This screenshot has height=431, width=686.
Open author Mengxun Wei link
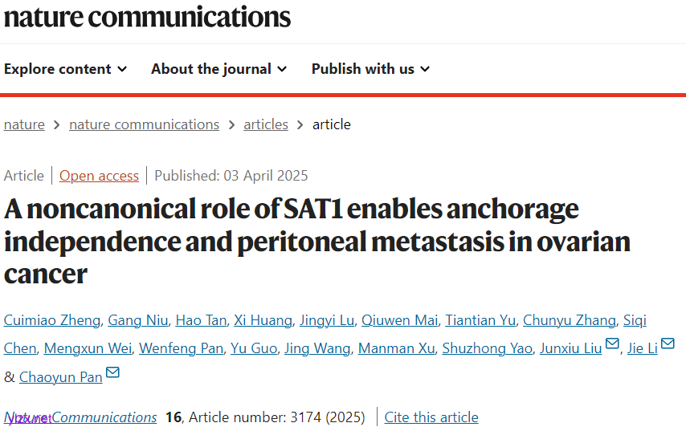point(88,349)
